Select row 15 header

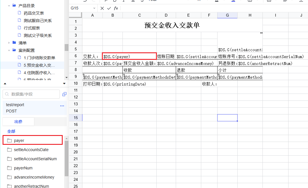[76, 118]
